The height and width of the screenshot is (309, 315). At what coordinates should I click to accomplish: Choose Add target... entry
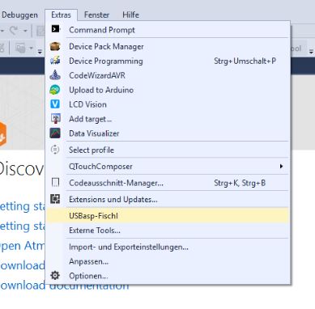168,119
